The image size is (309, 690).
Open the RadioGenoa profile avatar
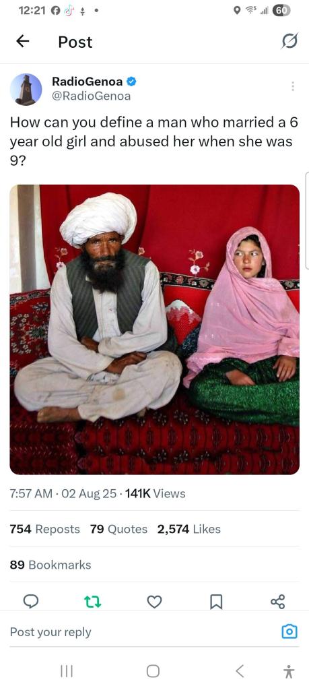26,90
